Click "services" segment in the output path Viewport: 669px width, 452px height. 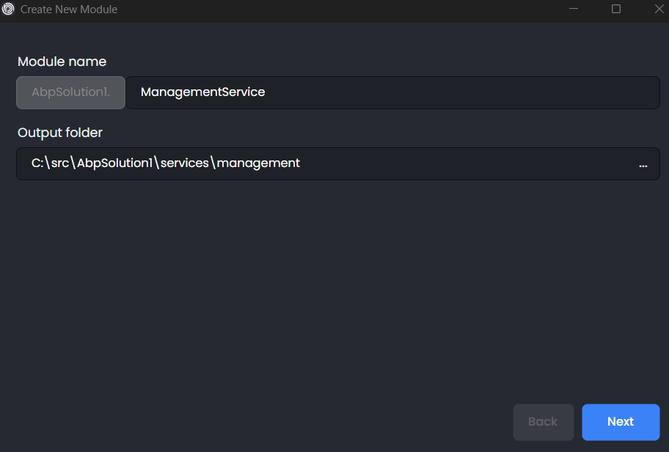pyautogui.click(x=185, y=163)
